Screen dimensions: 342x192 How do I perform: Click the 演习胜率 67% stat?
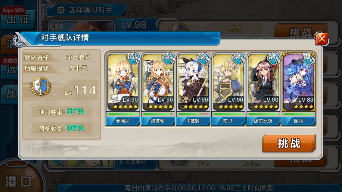(x=61, y=112)
